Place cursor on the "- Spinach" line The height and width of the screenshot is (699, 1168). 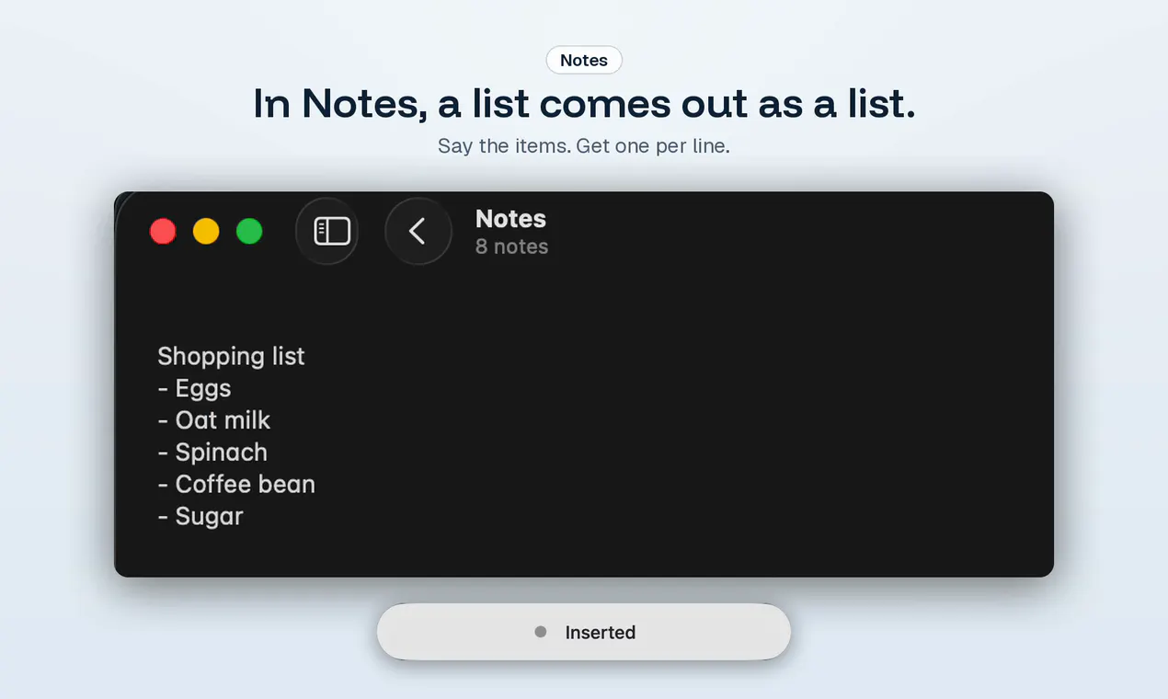pos(212,453)
